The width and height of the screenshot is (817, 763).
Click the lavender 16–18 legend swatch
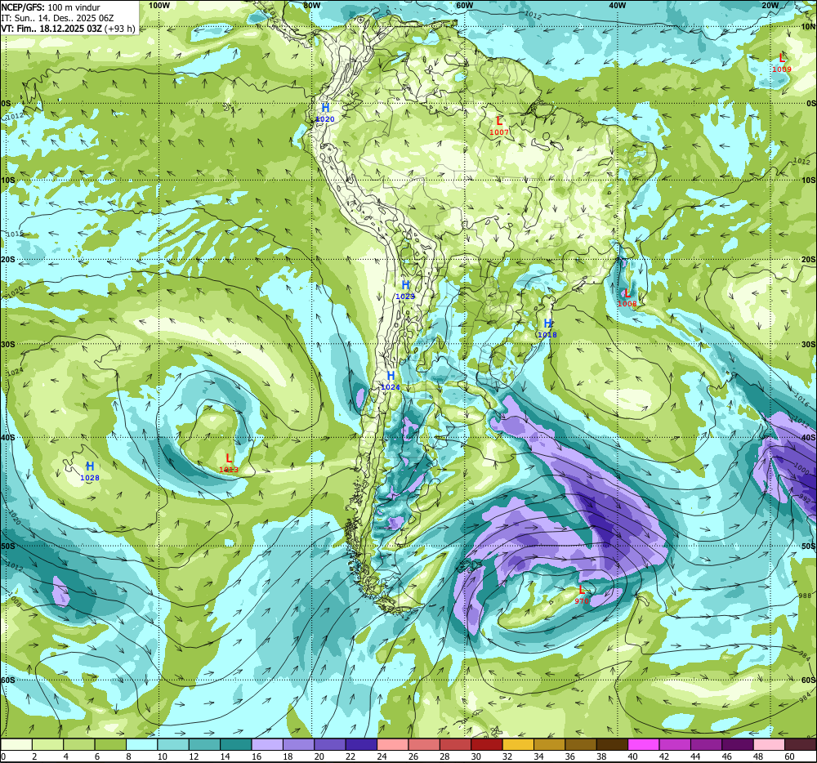(267, 745)
